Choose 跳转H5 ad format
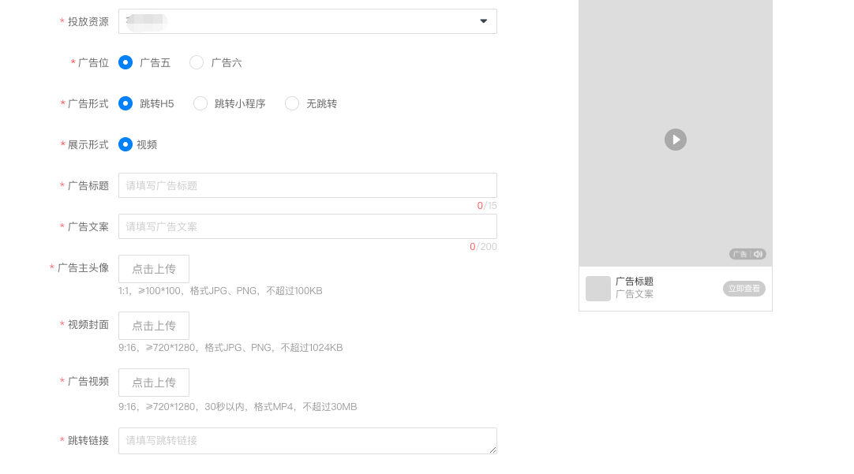 (125, 103)
